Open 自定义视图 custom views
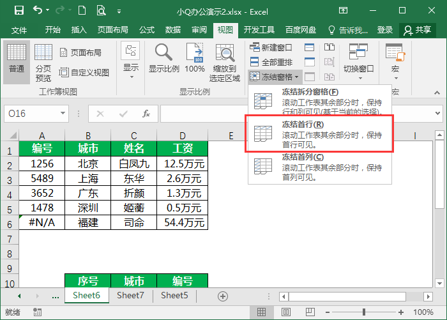This screenshot has height=320, width=447. [84, 72]
